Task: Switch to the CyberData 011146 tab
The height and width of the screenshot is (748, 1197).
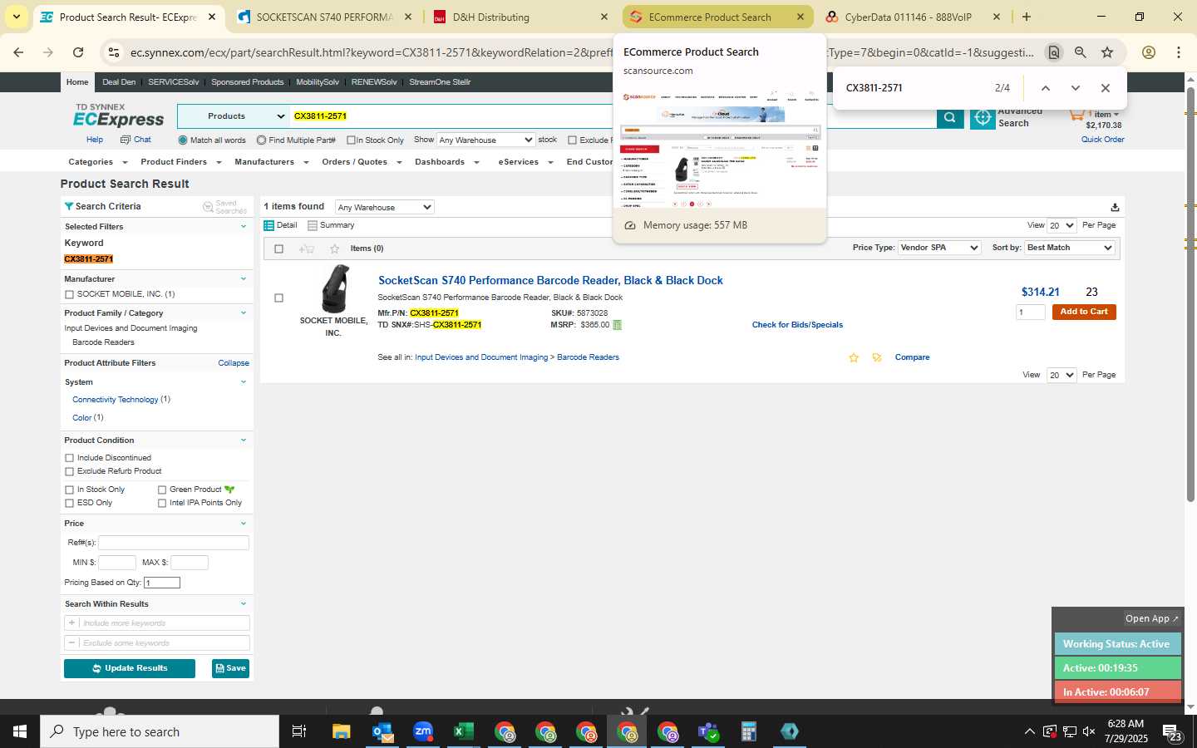Action: tap(912, 17)
